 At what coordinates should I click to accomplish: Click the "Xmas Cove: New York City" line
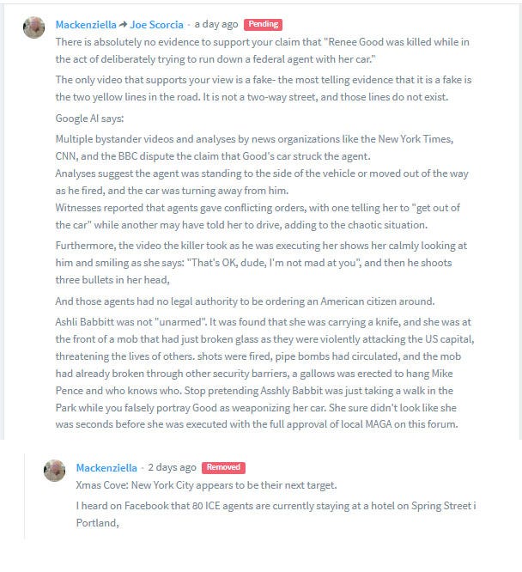click(x=206, y=485)
